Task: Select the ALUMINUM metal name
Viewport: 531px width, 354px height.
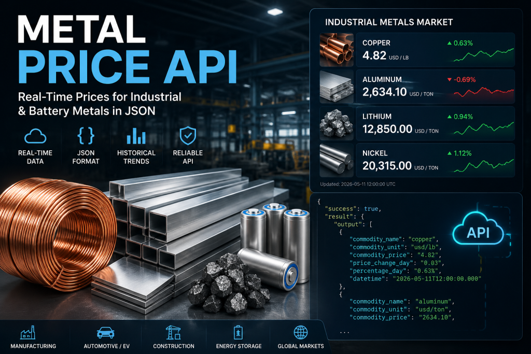Action: tap(382, 79)
